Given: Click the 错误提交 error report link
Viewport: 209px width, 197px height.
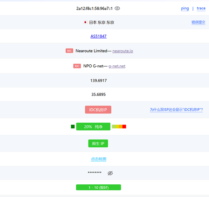Looking at the screenshot, I should [x=198, y=22].
